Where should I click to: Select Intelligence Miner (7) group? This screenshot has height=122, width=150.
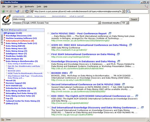pos(16,53)
